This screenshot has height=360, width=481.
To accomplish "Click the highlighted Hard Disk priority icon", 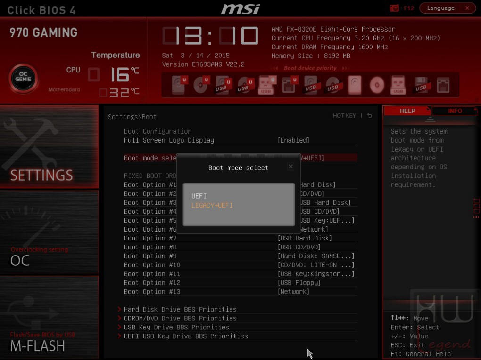I will click(x=355, y=85).
